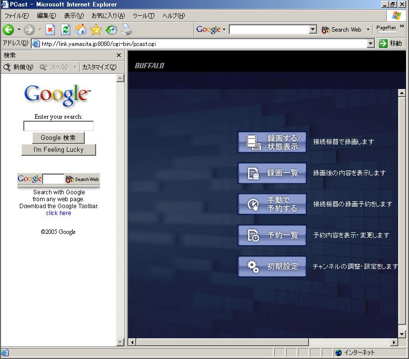This screenshot has height=359, width=409.
Task: Open 録画一覧 recording list button
Action: 272,173
